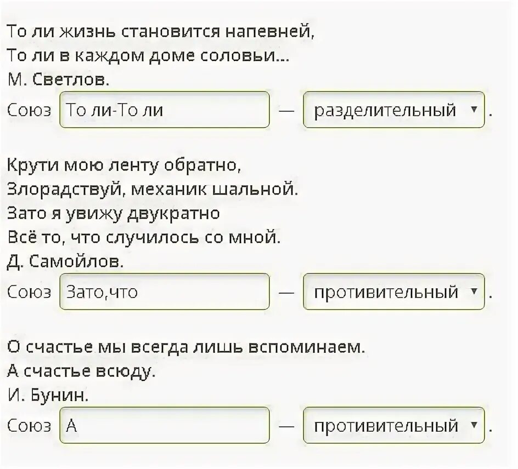Click the line 'Зато я увижу двукратно'
This screenshot has height=469, width=518.
[113, 213]
